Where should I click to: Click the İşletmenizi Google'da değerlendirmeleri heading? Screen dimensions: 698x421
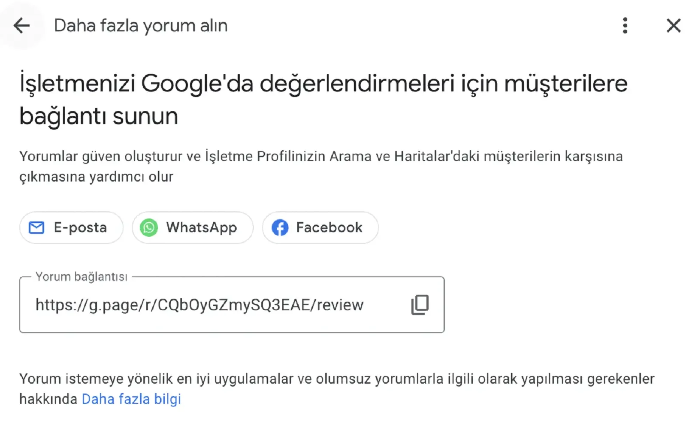[323, 100]
